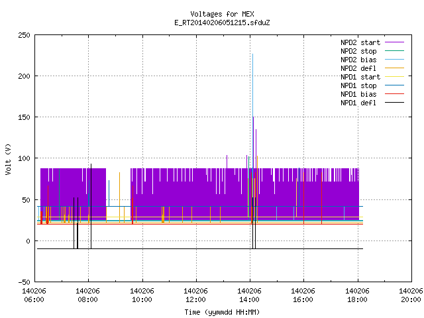Click the black NPD1 defl legend line
The width and height of the screenshot is (424, 318).
pos(394,103)
